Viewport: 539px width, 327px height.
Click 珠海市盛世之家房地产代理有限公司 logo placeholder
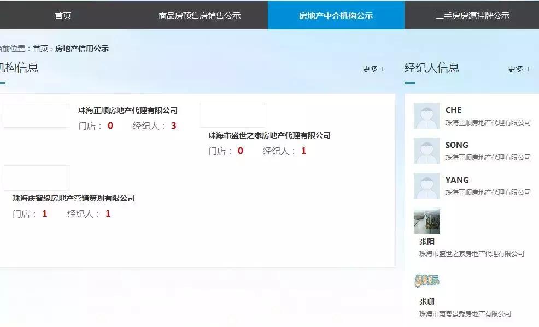(x=232, y=115)
